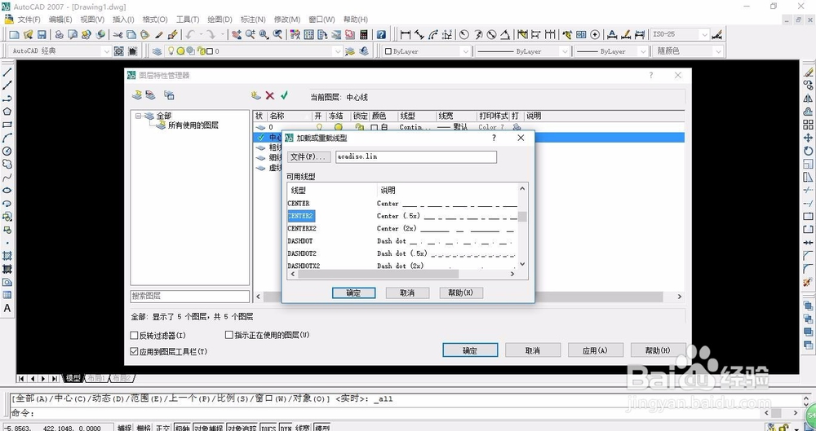The width and height of the screenshot is (816, 431).
Task: Select the Erase tool in modify toolbar
Action: tap(808, 72)
